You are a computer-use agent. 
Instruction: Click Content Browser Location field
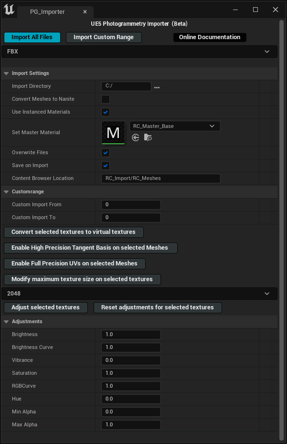pyautogui.click(x=160, y=179)
